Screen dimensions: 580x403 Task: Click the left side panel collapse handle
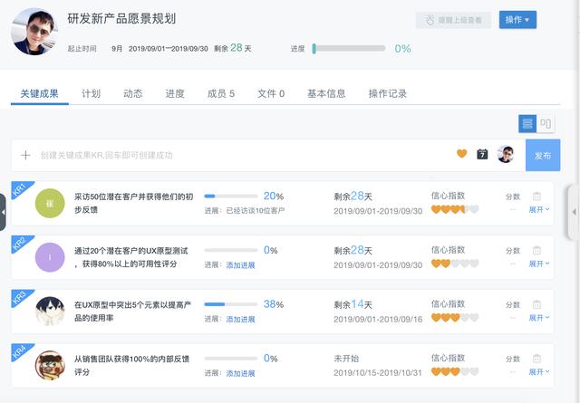[3, 212]
